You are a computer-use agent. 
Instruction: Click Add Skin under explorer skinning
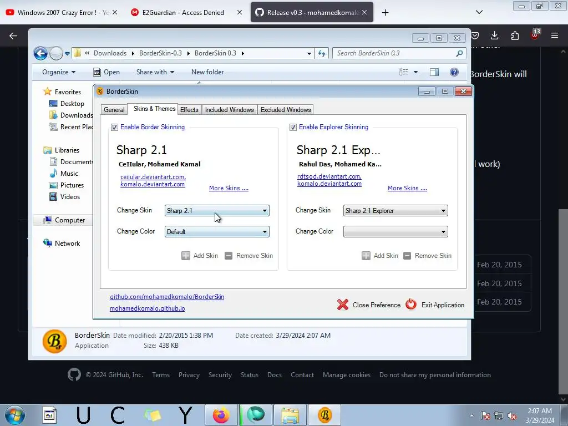[x=380, y=256]
